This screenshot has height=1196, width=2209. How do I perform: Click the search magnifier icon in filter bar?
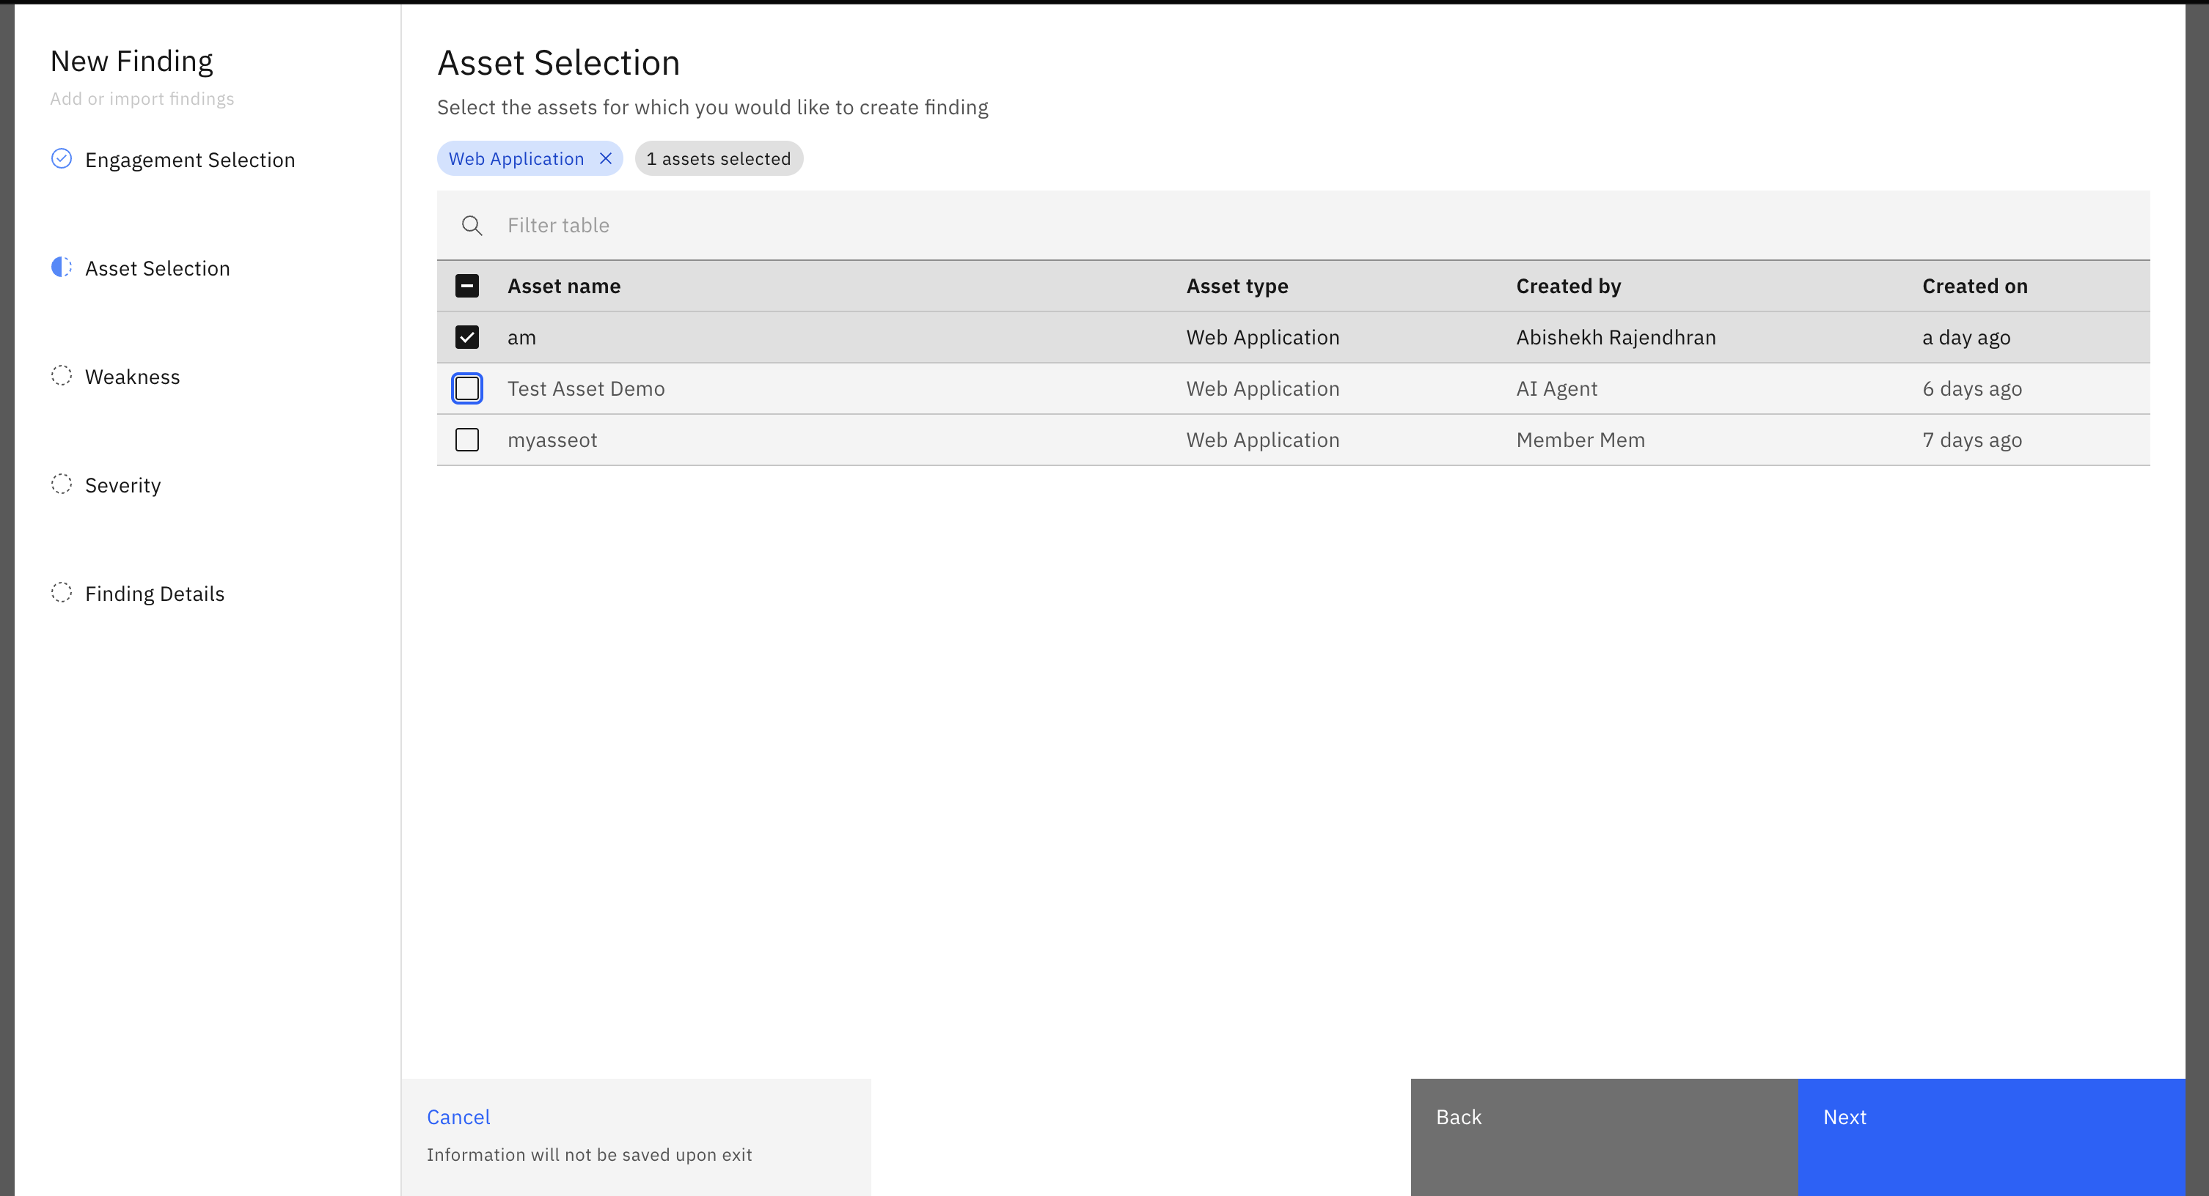click(472, 225)
